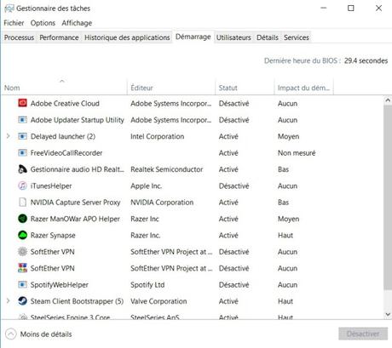This screenshot has height=348, width=392.
Task: Switch to the Utilisateurs tab
Action: (x=233, y=37)
